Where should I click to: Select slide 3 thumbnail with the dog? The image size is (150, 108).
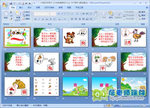(x=75, y=37)
